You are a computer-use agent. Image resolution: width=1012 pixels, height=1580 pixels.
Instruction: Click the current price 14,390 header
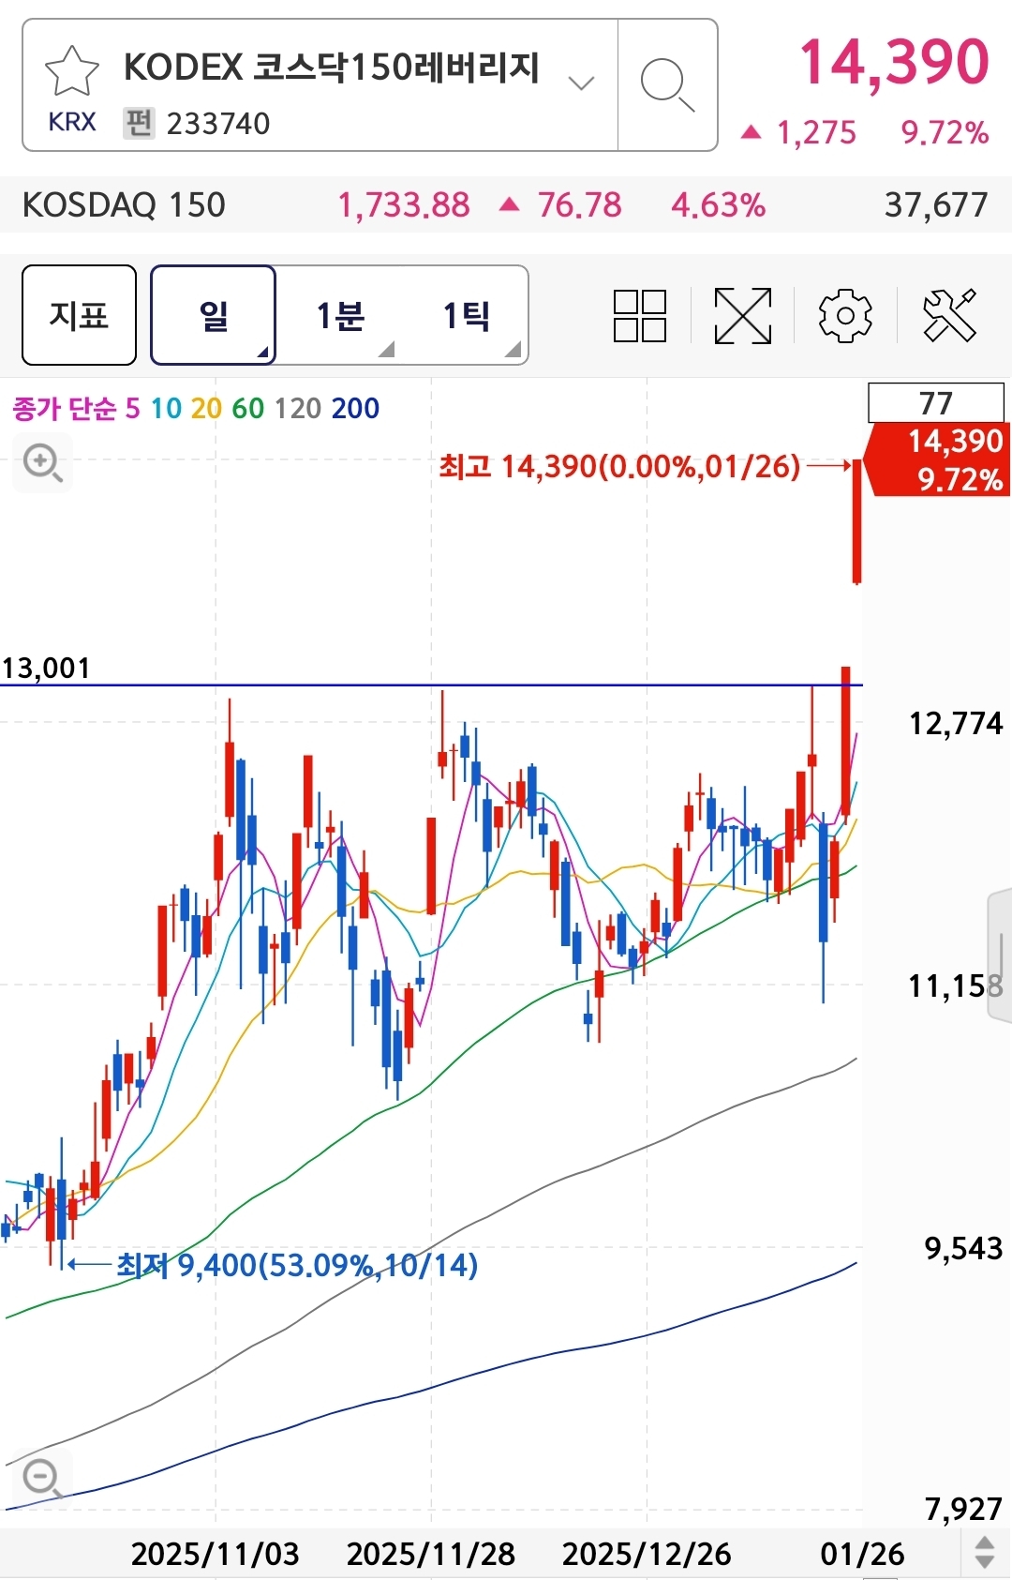[894, 64]
